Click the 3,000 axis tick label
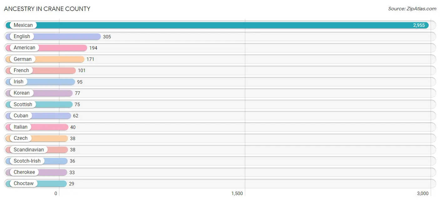440x201 pixels. [x=423, y=194]
